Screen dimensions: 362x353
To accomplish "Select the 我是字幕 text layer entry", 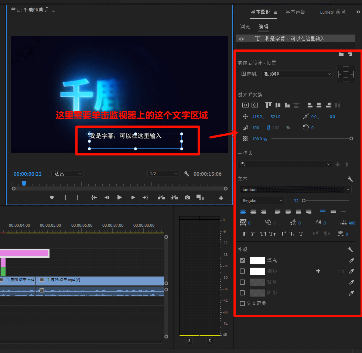I will (296, 38).
